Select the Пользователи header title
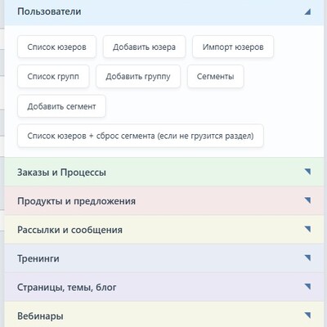Viewport: 327px width, 327px height. [49, 11]
